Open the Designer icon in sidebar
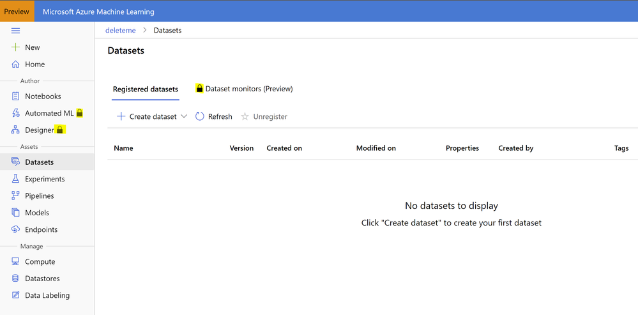Image resolution: width=638 pixels, height=315 pixels. tap(16, 130)
